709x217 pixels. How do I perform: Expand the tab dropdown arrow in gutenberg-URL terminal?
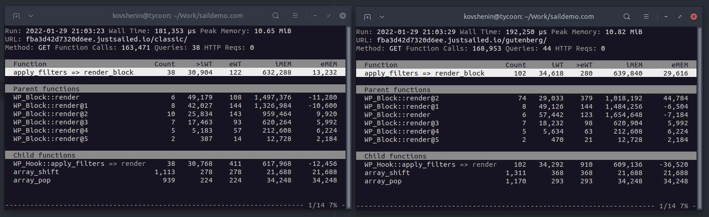click(x=382, y=17)
